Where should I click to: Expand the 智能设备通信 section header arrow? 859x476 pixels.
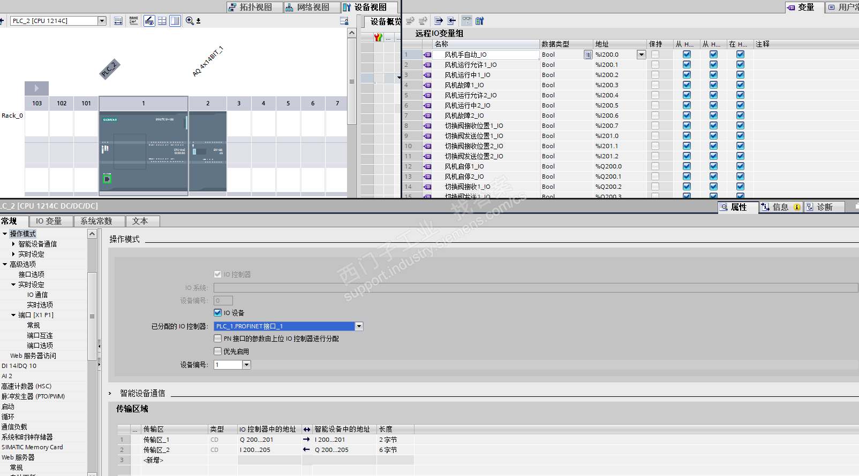pyautogui.click(x=110, y=394)
